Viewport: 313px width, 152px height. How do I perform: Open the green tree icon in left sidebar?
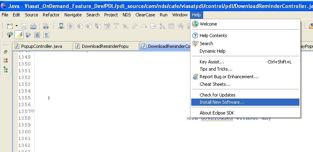(x=6, y=69)
